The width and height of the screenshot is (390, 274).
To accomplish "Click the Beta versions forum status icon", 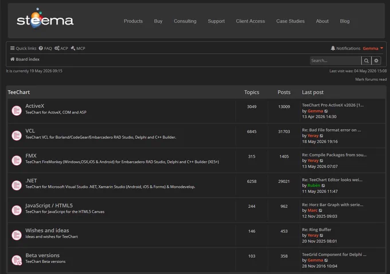I will [17, 260].
